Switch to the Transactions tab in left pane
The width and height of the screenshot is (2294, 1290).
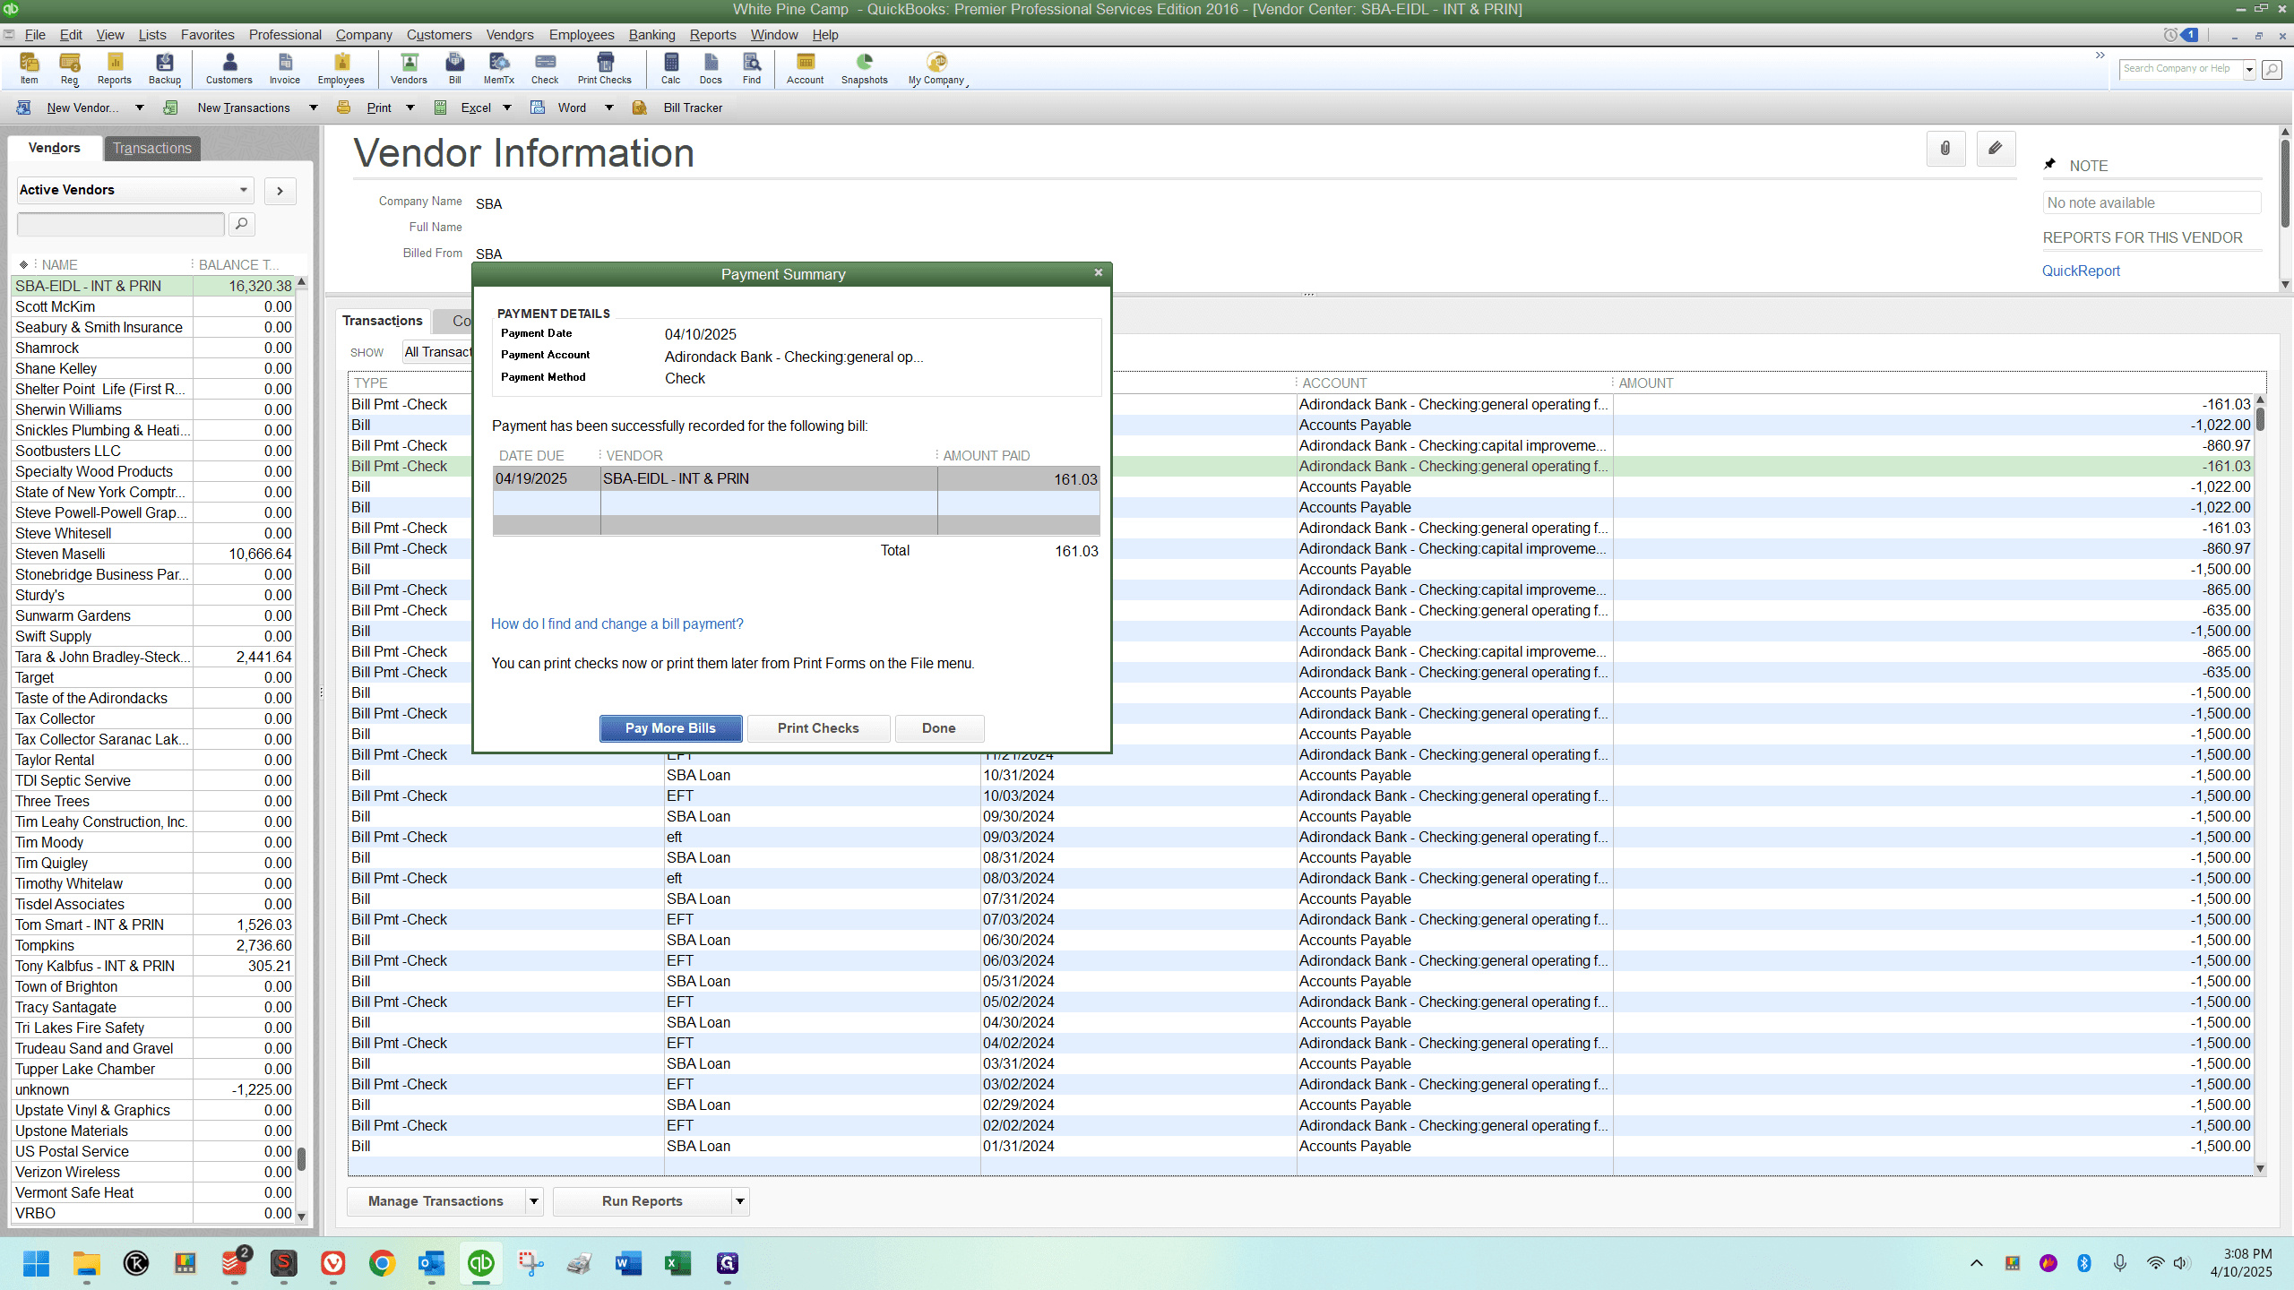click(x=151, y=148)
